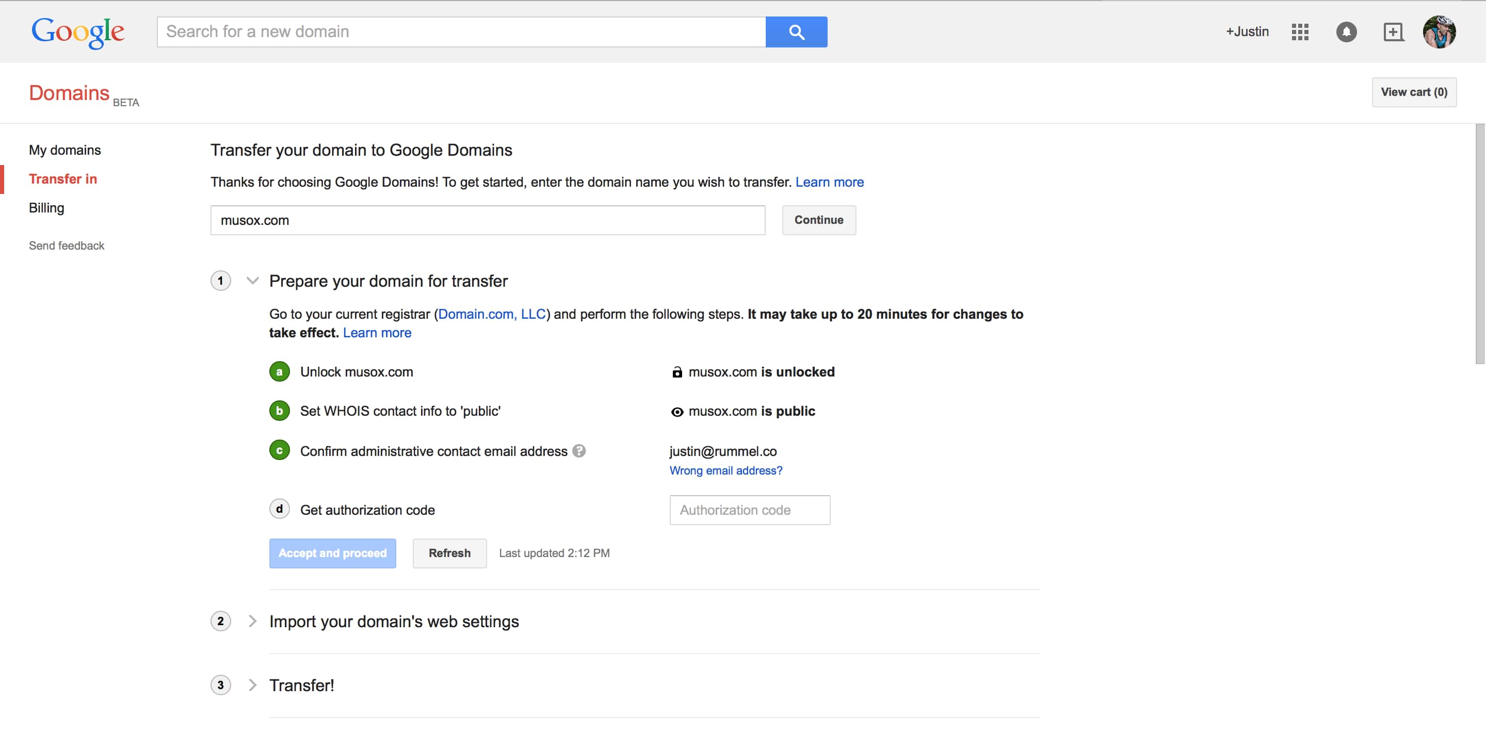Image resolution: width=1486 pixels, height=750 pixels.
Task: Click the justin@rummel.co email text
Action: pyautogui.click(x=723, y=451)
